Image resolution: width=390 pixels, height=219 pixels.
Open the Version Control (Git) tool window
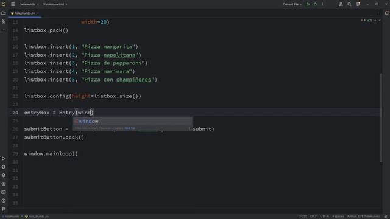click(4, 209)
